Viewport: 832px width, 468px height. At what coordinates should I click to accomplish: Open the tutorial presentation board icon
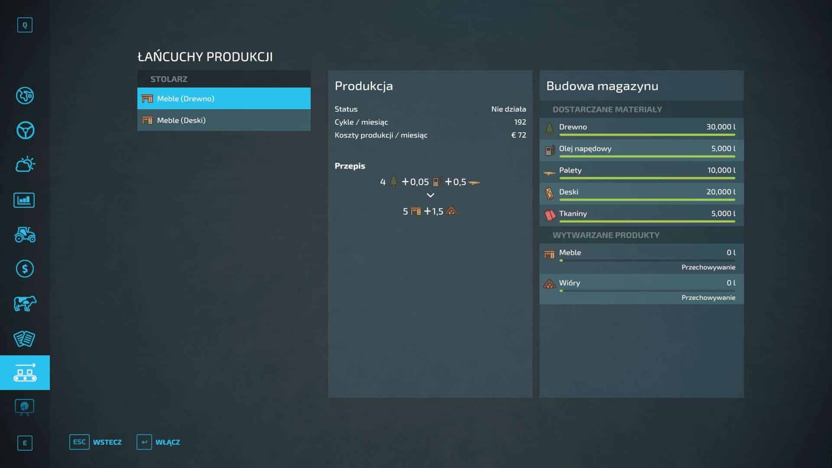coord(24,407)
